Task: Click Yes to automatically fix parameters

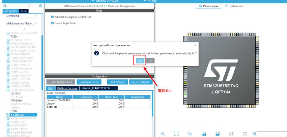Action: [140, 61]
